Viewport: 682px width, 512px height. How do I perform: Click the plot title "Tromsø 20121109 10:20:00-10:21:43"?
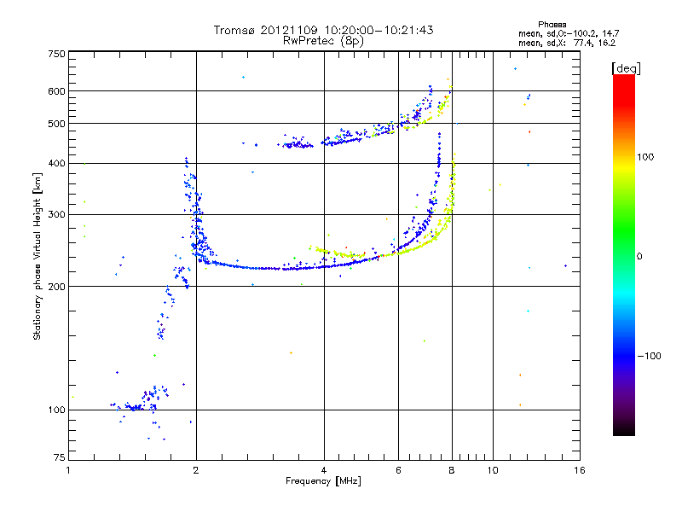tap(323, 30)
